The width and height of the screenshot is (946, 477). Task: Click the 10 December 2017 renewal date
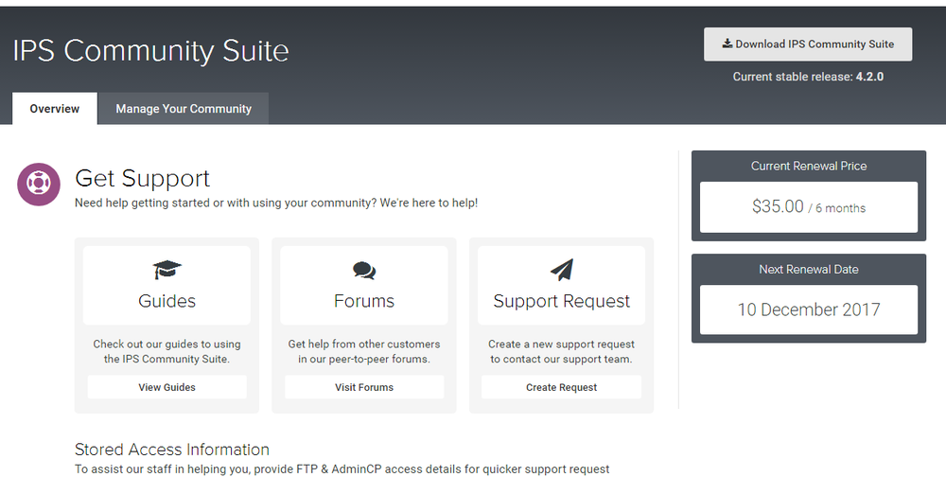point(808,309)
